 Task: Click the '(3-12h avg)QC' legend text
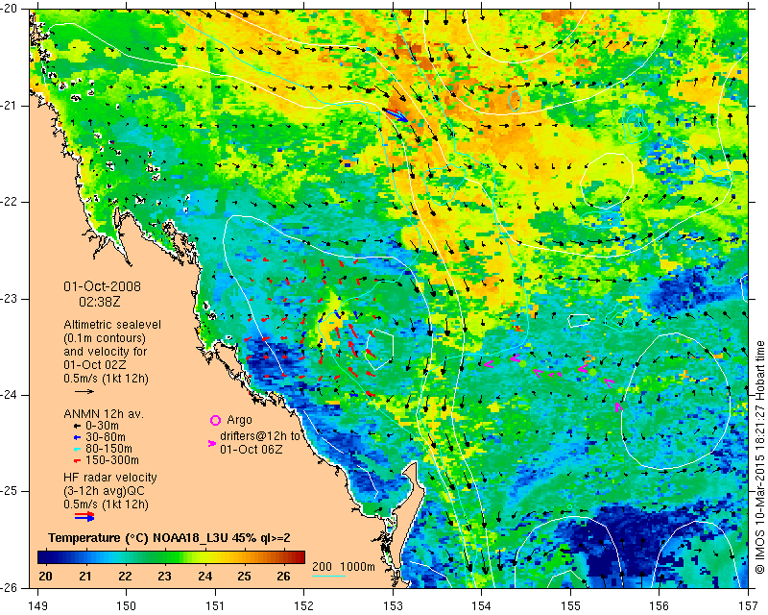coord(105,491)
